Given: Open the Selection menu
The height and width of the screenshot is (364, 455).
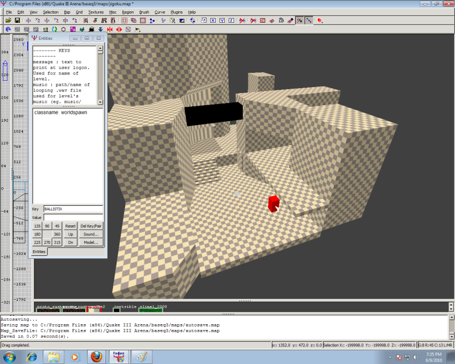Looking at the screenshot, I should pos(51,12).
